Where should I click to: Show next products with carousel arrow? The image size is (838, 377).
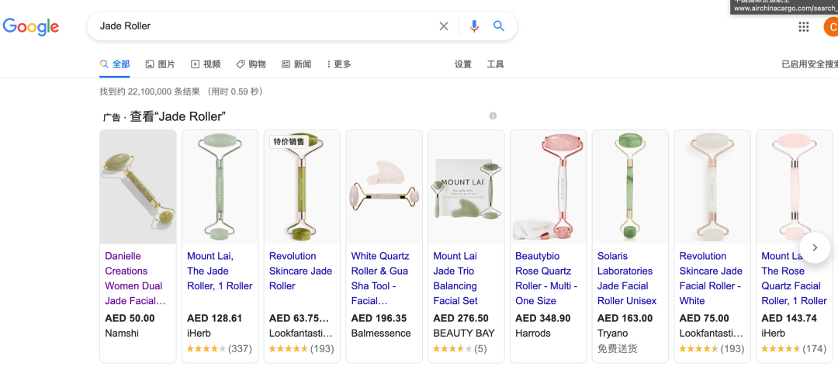pos(815,247)
